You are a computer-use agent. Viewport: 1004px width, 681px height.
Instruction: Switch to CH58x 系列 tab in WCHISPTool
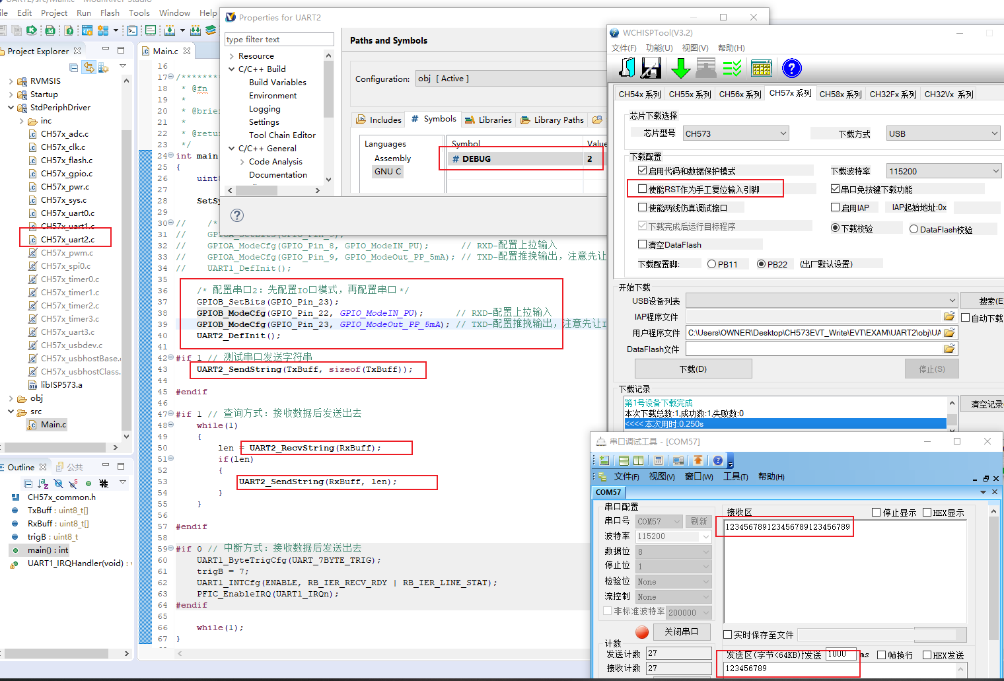pos(840,94)
